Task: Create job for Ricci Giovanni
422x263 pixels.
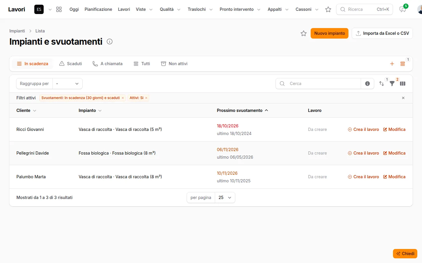Action: 363,129
